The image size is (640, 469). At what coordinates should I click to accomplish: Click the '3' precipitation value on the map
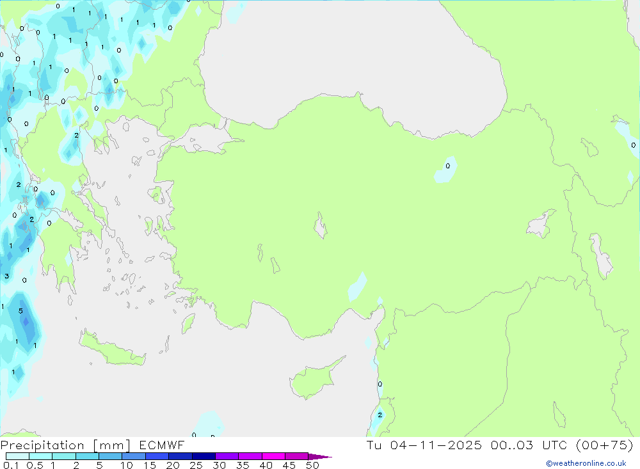click(x=6, y=276)
